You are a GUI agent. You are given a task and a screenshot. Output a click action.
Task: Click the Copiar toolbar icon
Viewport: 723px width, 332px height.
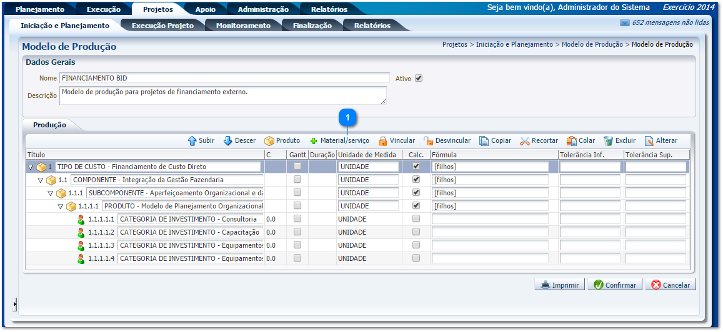pos(484,141)
